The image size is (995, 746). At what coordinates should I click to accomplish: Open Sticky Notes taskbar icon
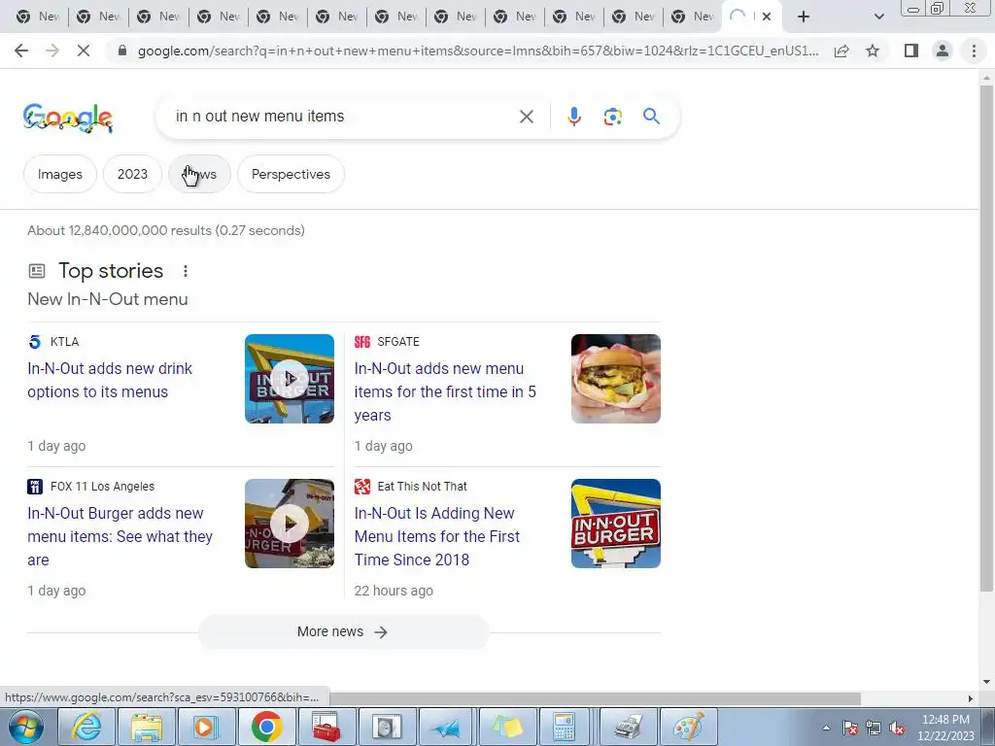[507, 727]
